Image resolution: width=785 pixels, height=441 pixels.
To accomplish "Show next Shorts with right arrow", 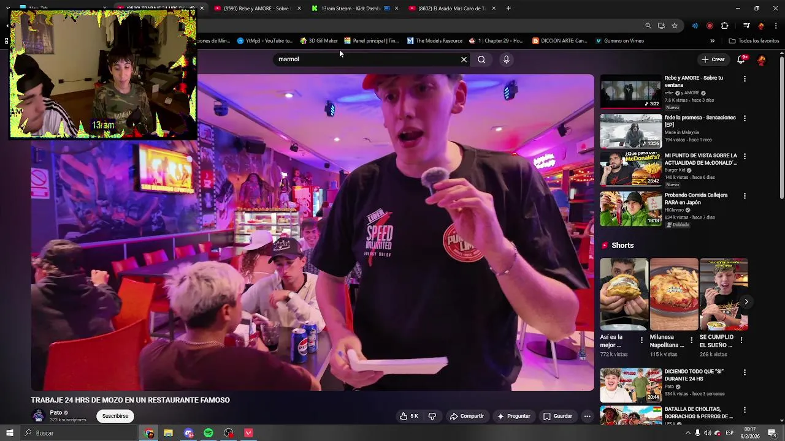I will pyautogui.click(x=746, y=302).
